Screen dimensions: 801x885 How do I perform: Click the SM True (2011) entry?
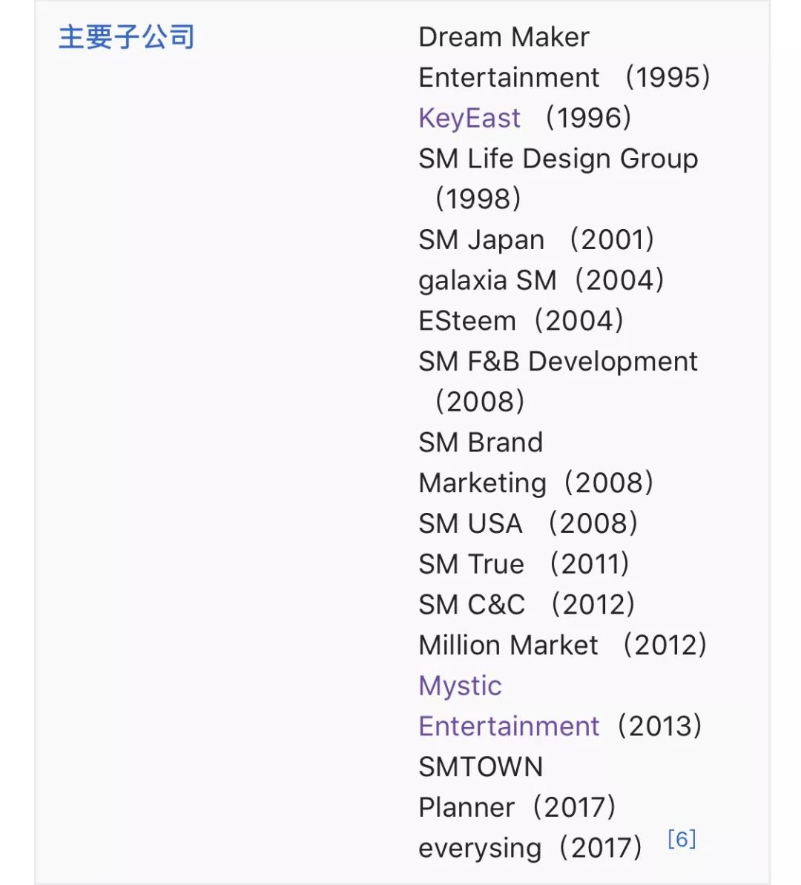524,564
